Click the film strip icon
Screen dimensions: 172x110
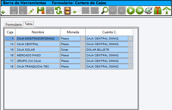click(67, 11)
